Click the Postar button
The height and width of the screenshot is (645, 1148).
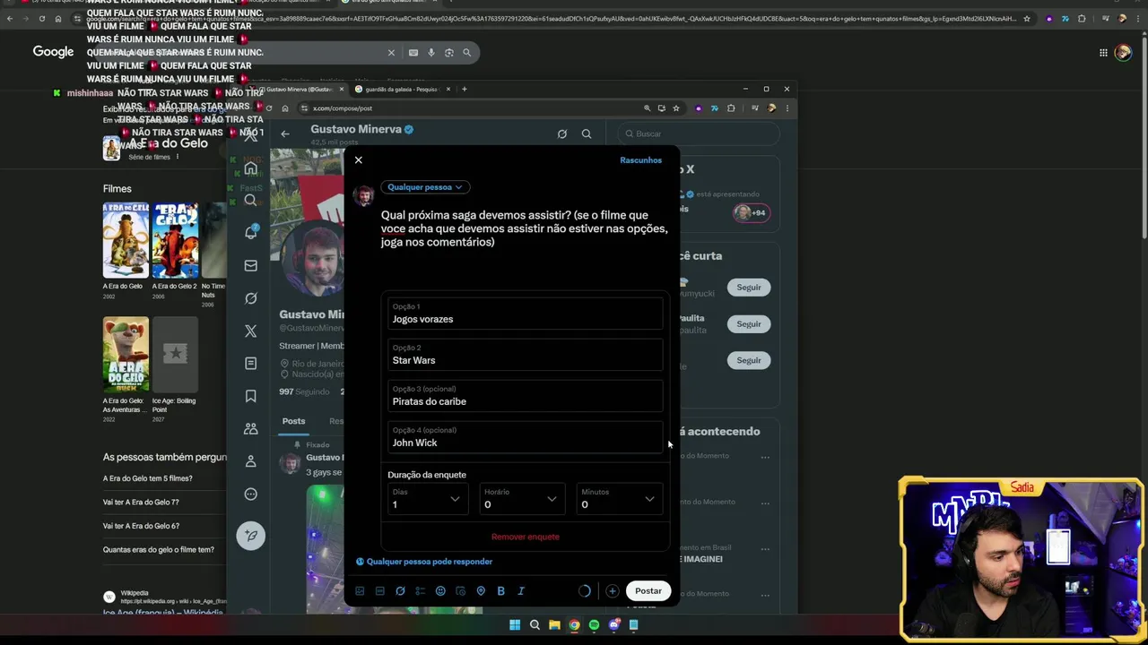click(x=648, y=591)
